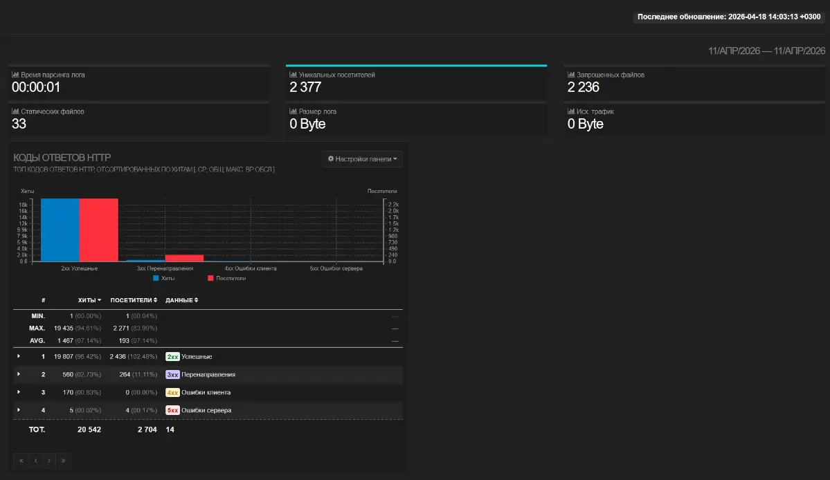Go to first page with double-left arrow

pos(21,460)
